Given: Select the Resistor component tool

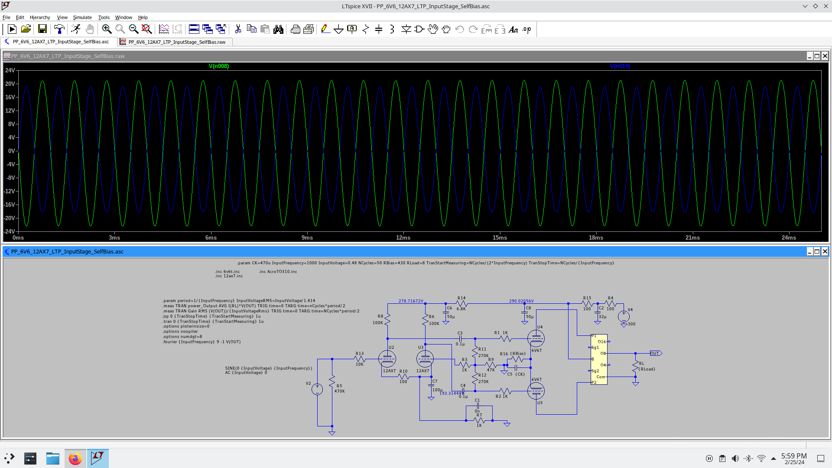Looking at the screenshot, I should coord(365,29).
